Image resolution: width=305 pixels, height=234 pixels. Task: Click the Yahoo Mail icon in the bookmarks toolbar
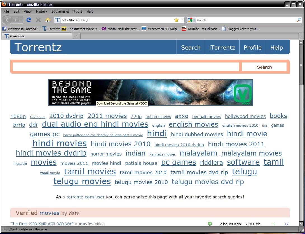[x=104, y=29]
